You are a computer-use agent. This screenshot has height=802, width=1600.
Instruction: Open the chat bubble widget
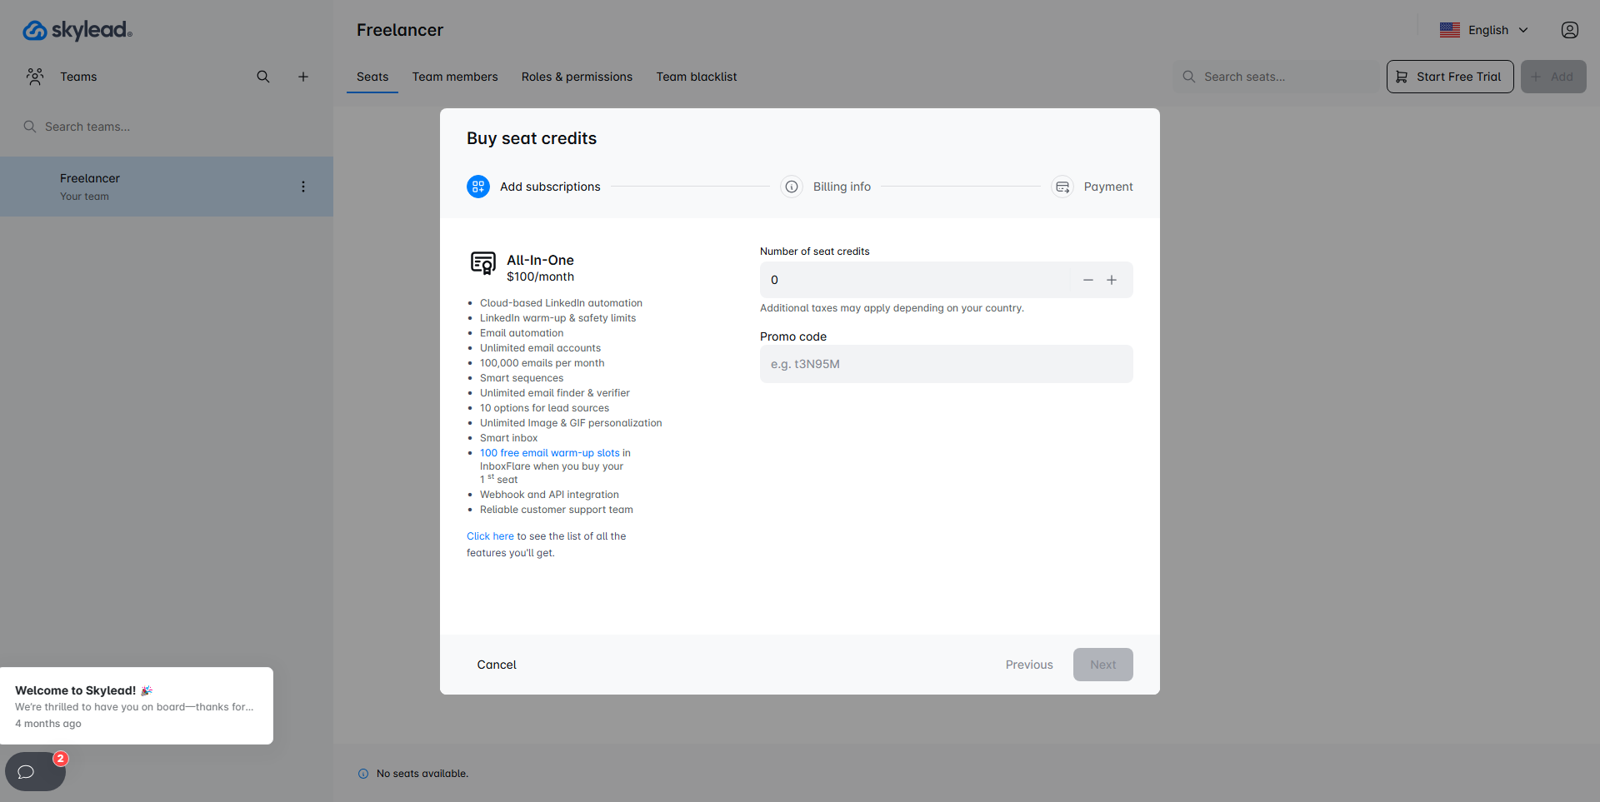(27, 771)
